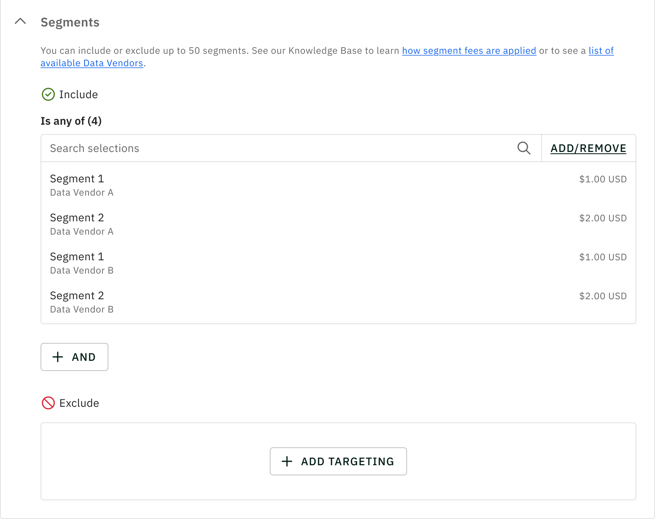Screen dimensions: 655x519
Task: Click the red Exclude prohibition icon
Action: click(x=48, y=403)
